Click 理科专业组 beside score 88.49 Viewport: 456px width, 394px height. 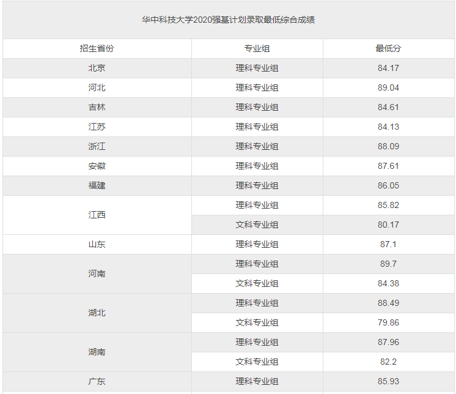[257, 303]
